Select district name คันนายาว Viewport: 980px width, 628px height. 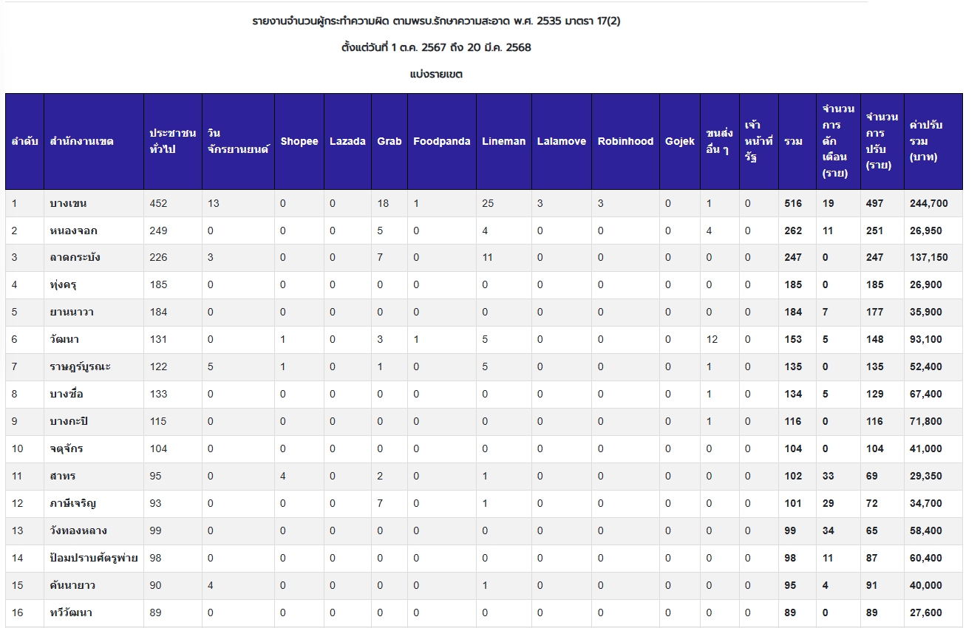[72, 585]
